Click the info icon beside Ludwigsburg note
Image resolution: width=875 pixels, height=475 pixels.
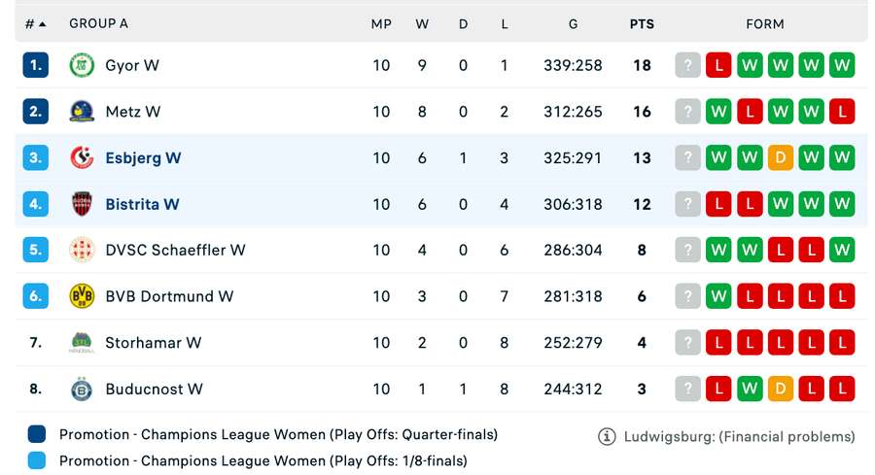tap(607, 436)
